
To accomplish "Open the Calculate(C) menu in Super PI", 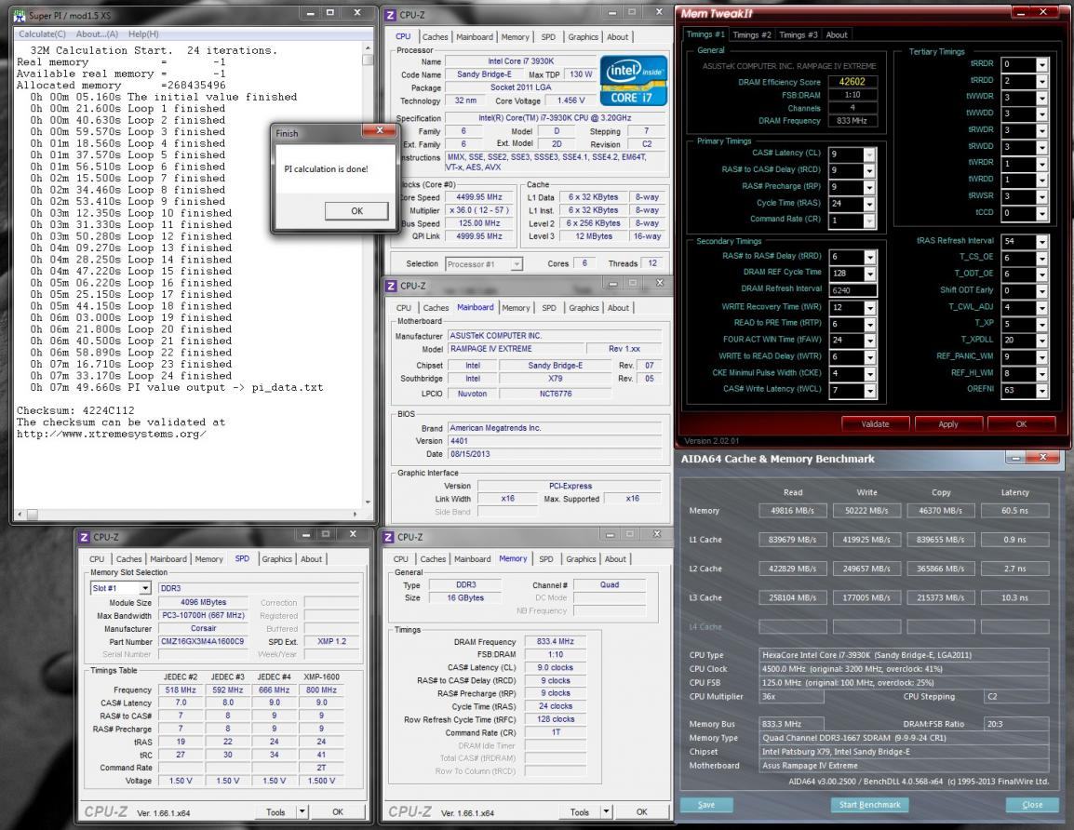I will click(x=42, y=33).
